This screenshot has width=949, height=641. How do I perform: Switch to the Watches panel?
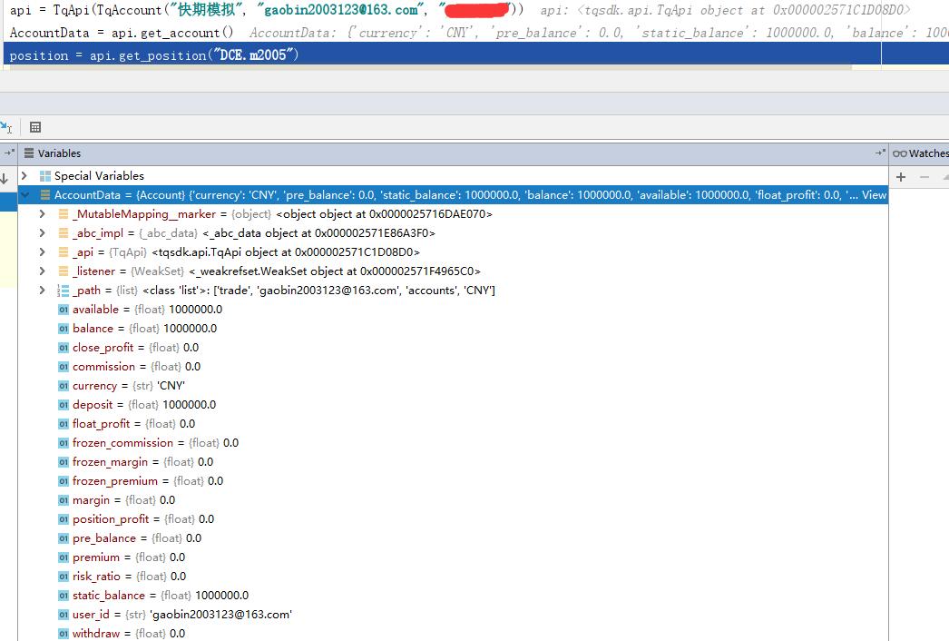click(x=927, y=153)
